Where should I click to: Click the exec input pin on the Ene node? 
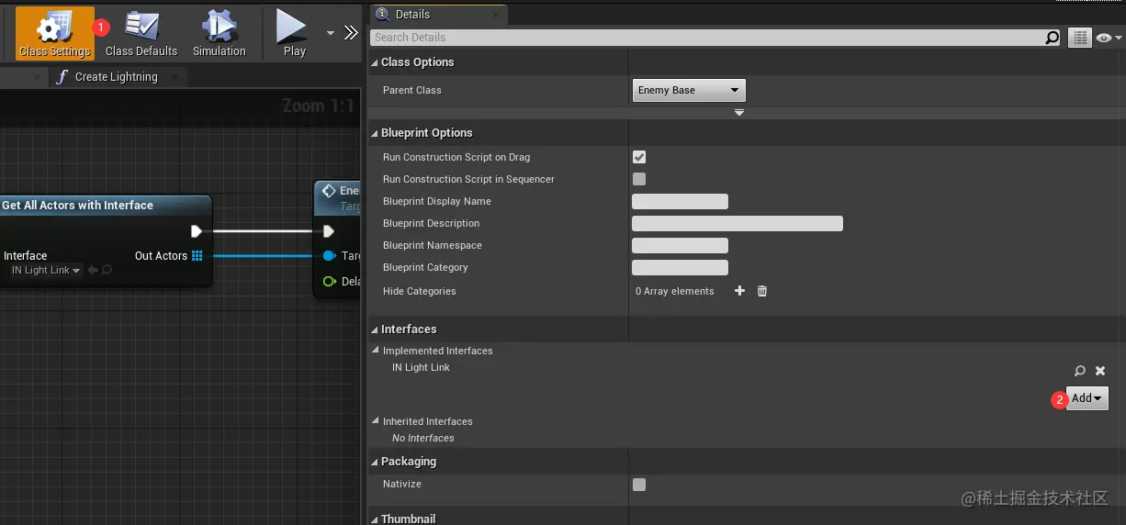[329, 231]
